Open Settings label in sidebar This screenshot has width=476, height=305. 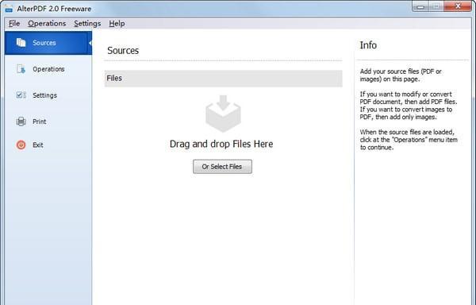click(x=44, y=95)
